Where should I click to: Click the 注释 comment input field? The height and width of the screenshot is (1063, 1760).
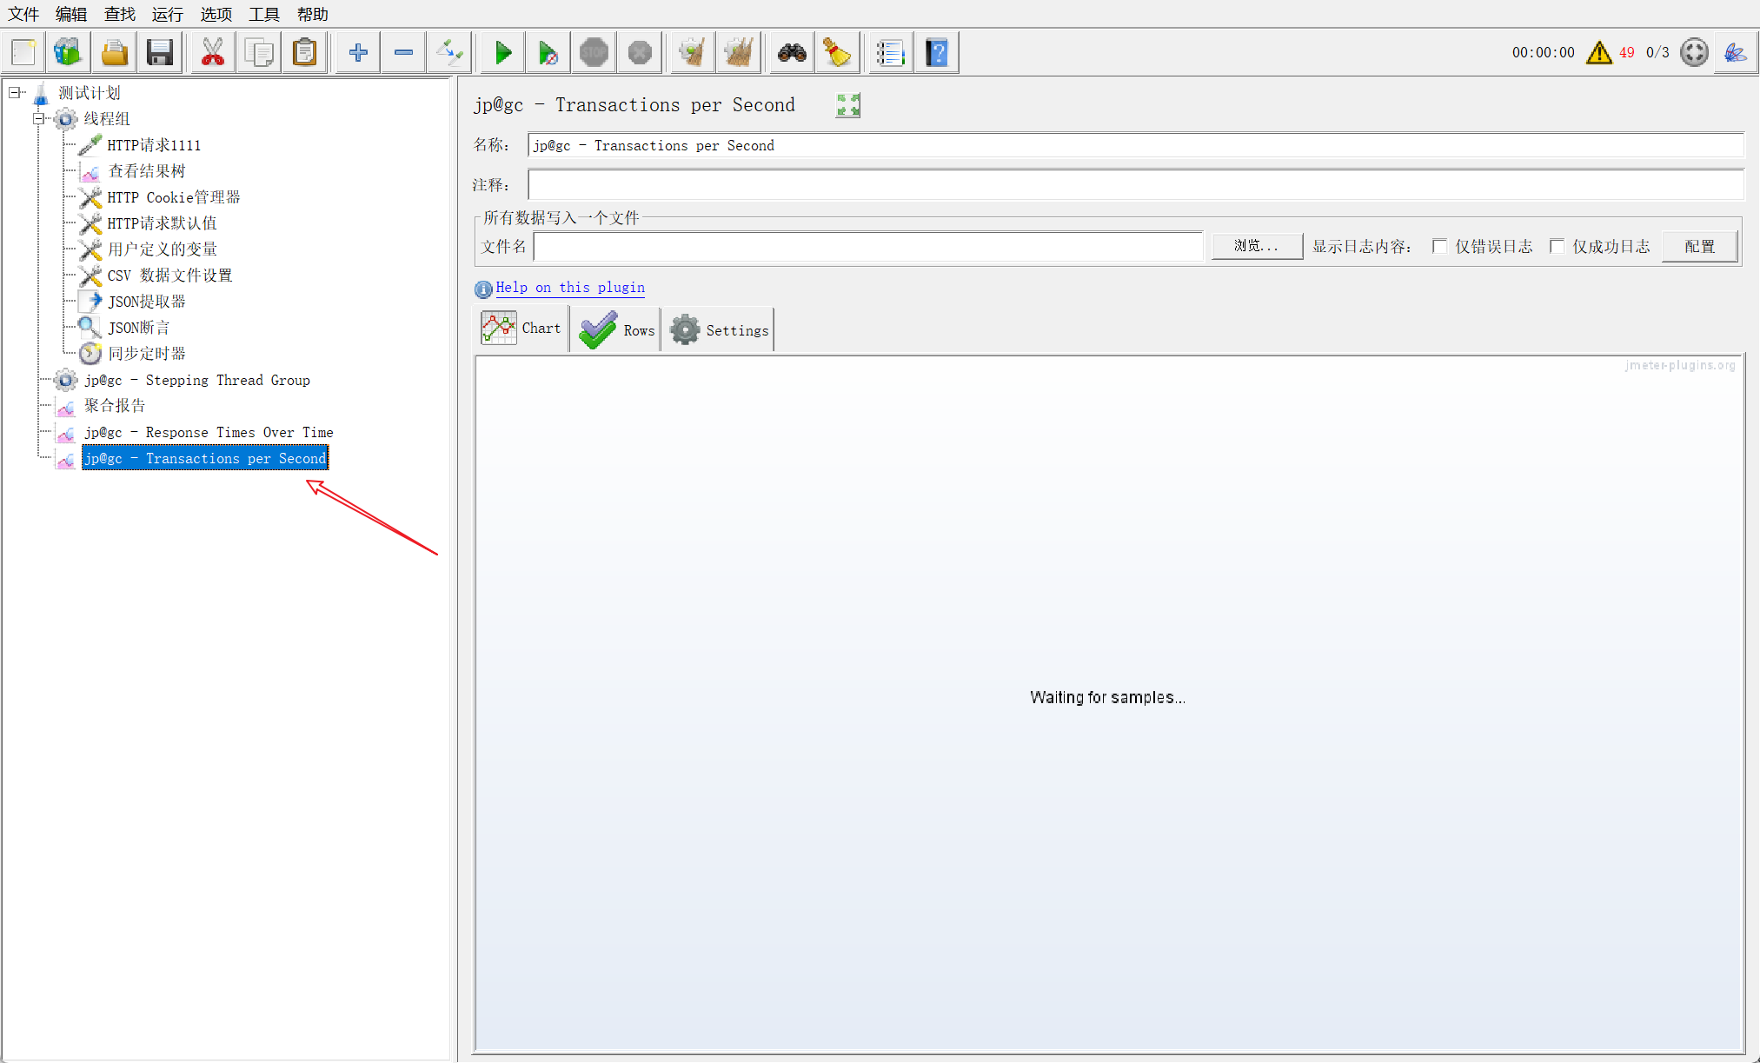1135,184
